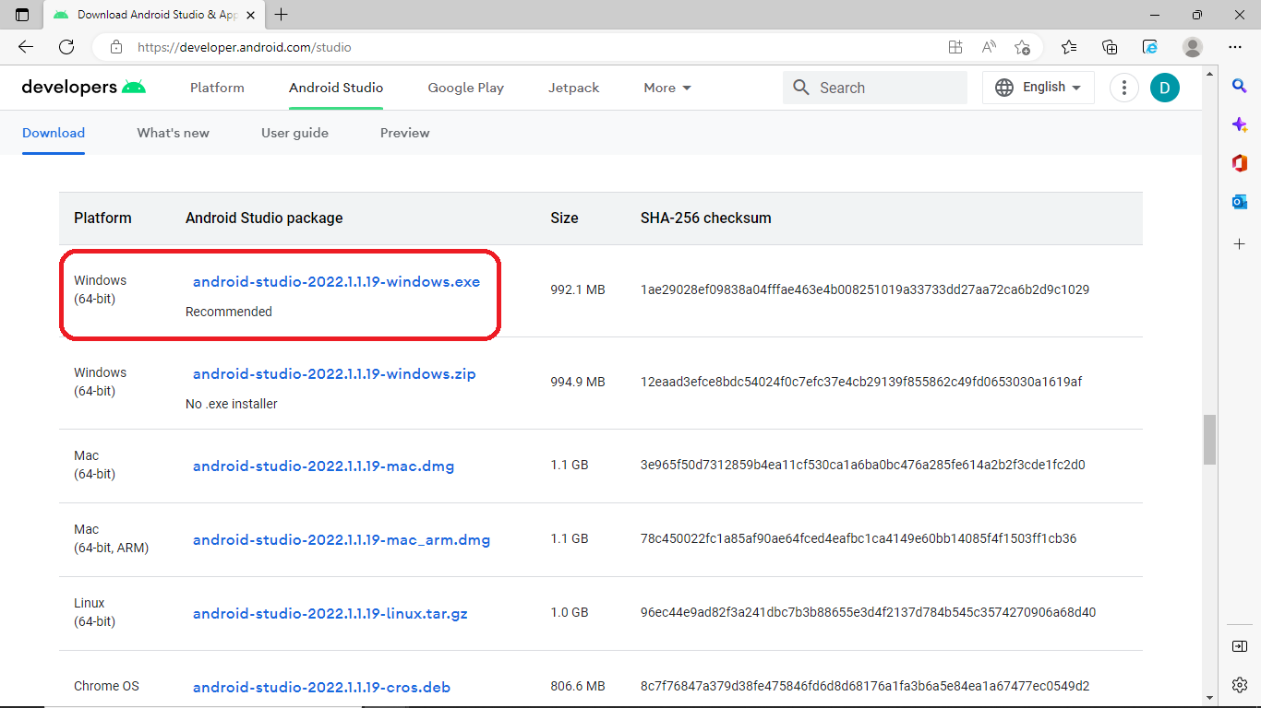Click the Search input field
This screenshot has height=708, width=1261.
click(875, 88)
